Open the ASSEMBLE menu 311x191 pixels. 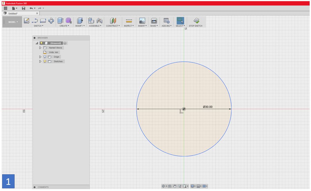pyautogui.click(x=95, y=26)
